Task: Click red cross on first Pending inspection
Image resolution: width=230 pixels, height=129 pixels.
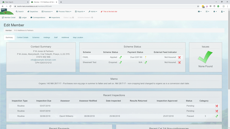Action: pyautogui.click(x=217, y=106)
